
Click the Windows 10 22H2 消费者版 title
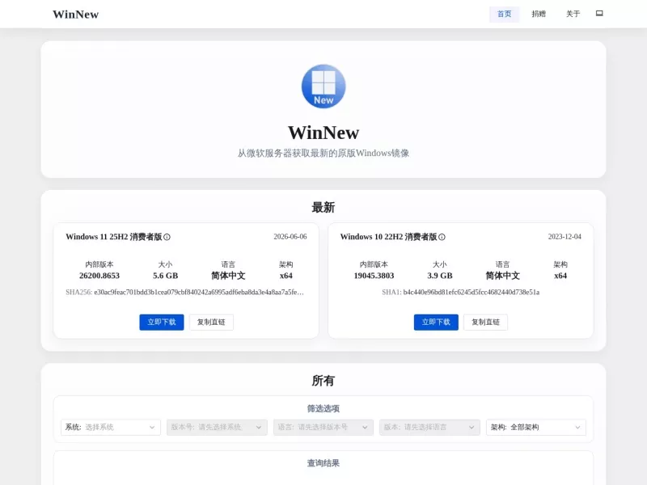tap(388, 237)
